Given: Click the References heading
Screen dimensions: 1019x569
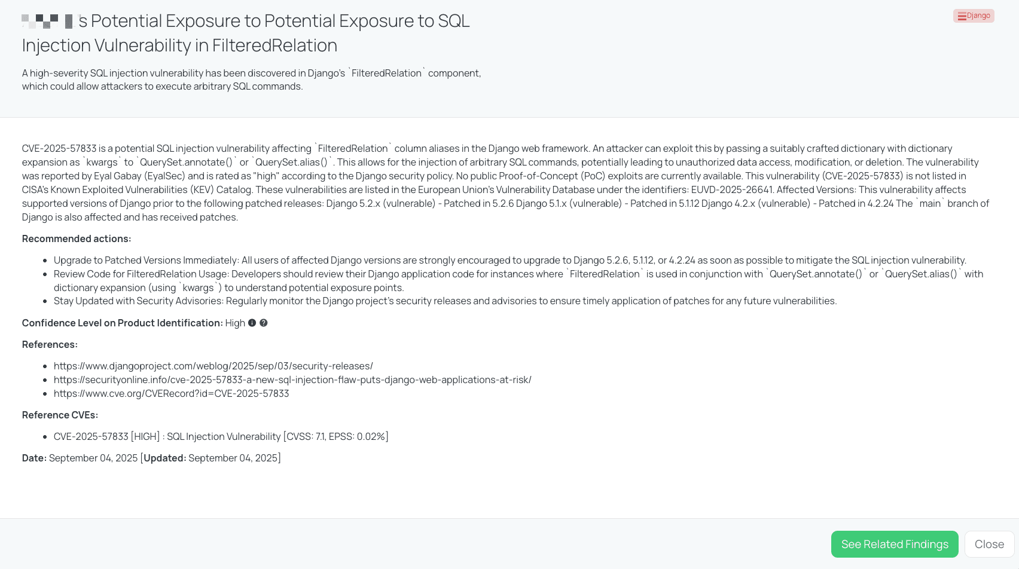Looking at the screenshot, I should point(50,344).
